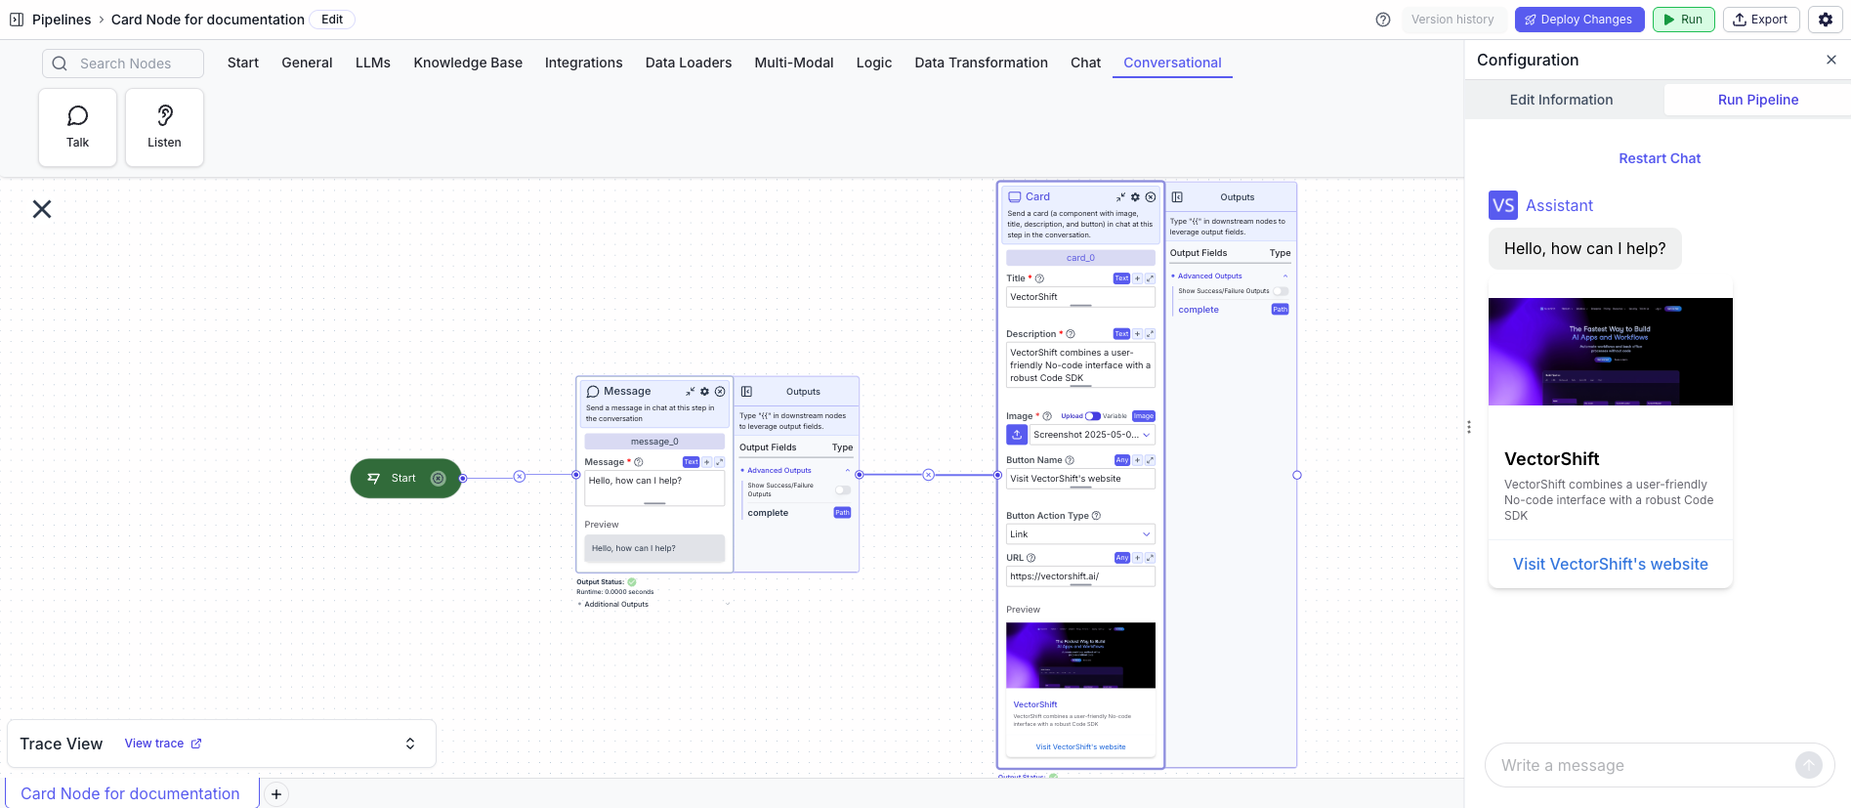Open pipeline settings gear in top bar
Screen dimensions: 1851x808
1826,20
